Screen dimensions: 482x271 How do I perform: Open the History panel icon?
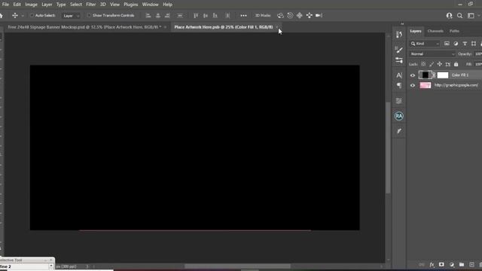tap(399, 35)
